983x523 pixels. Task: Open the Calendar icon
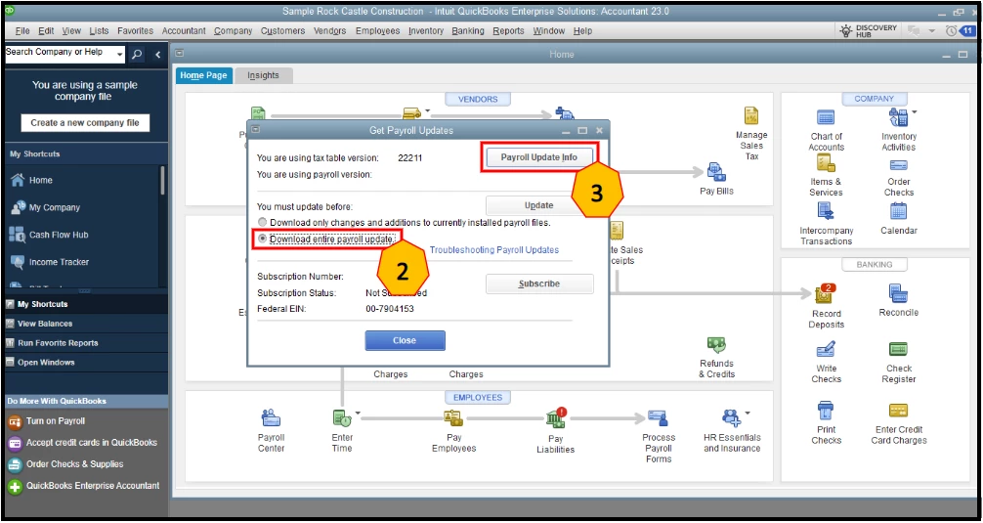(x=898, y=211)
